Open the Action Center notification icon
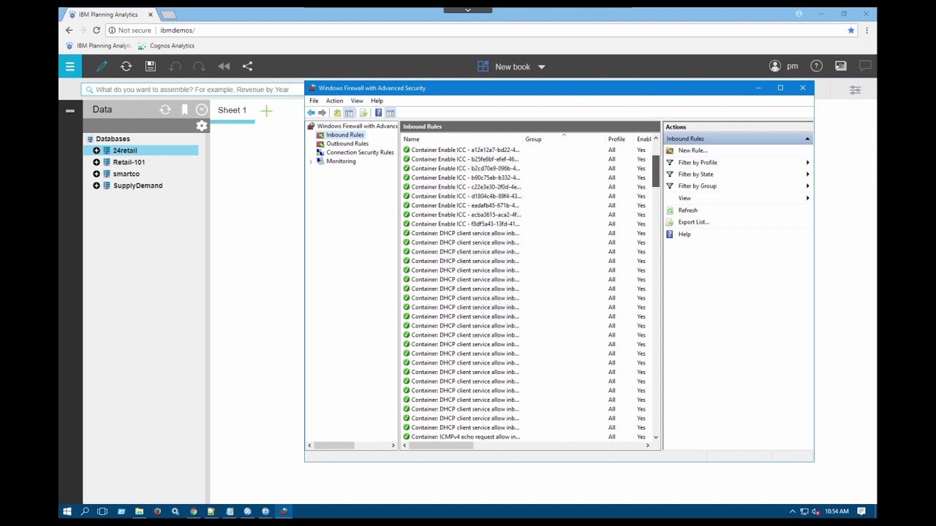The height and width of the screenshot is (526, 936). coord(861,511)
